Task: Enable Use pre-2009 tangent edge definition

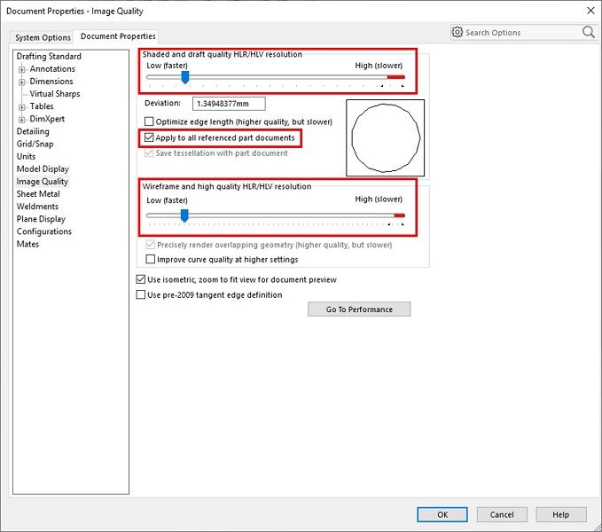Action: (141, 295)
